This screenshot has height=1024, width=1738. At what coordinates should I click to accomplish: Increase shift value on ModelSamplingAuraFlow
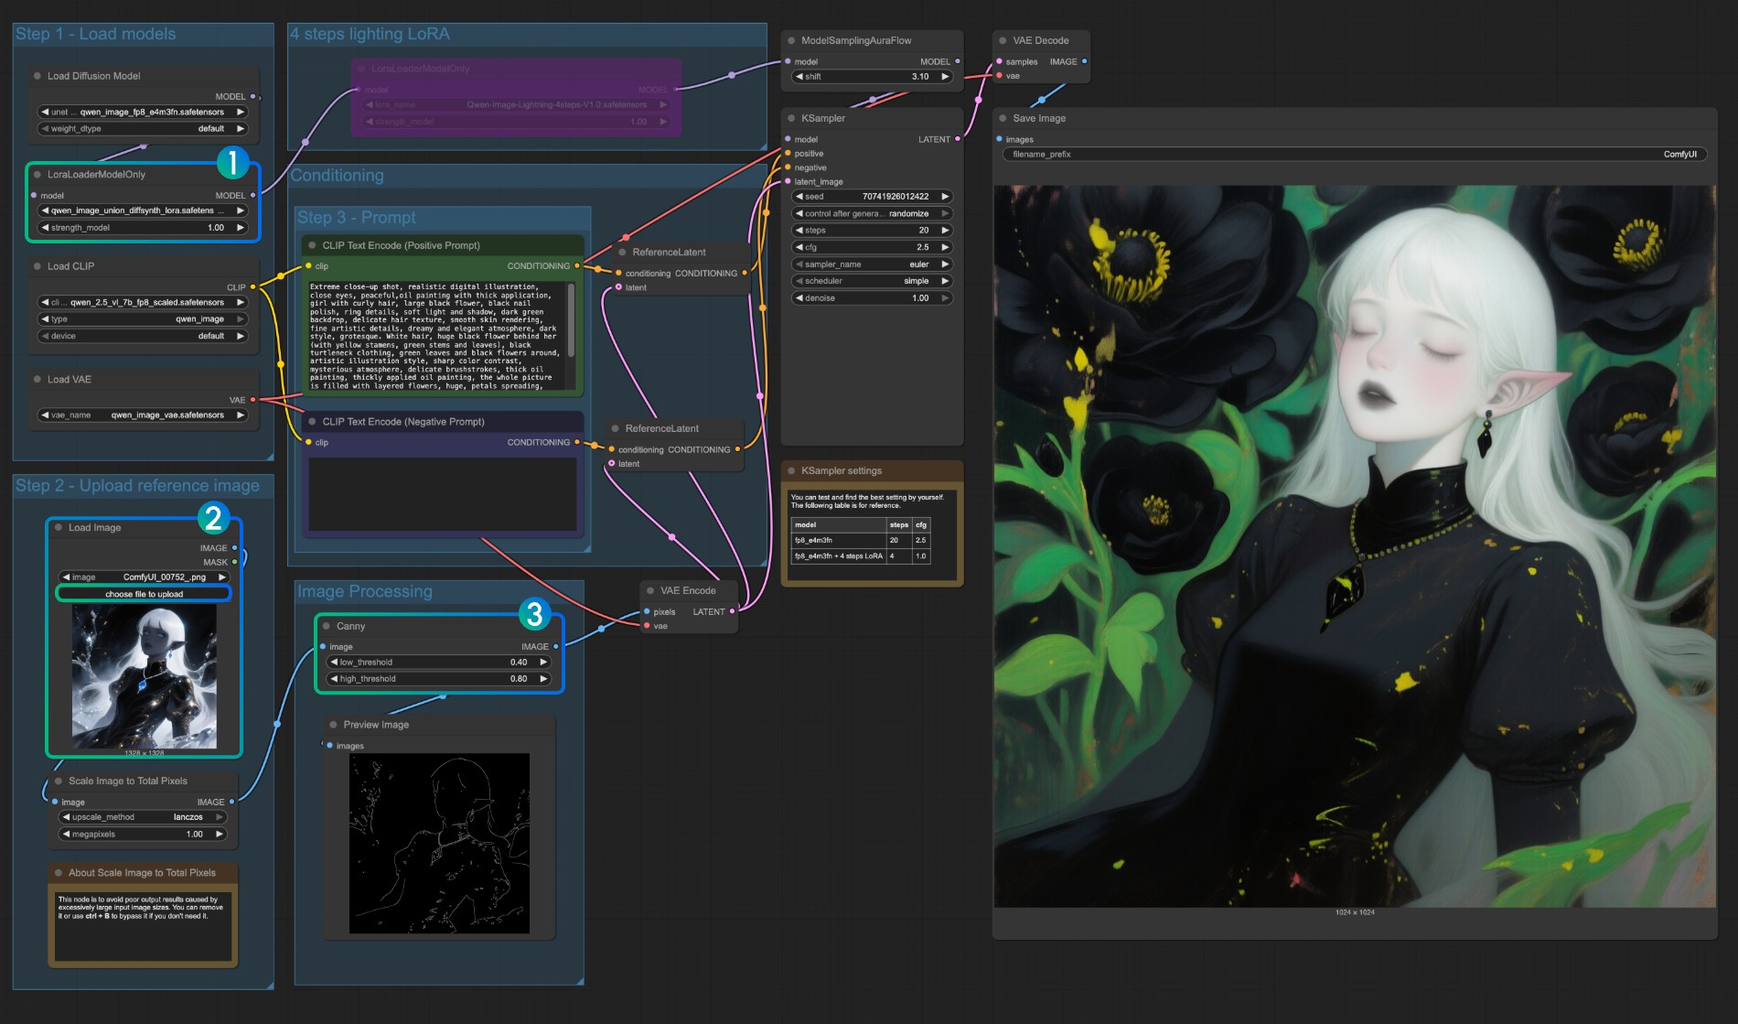(x=945, y=77)
